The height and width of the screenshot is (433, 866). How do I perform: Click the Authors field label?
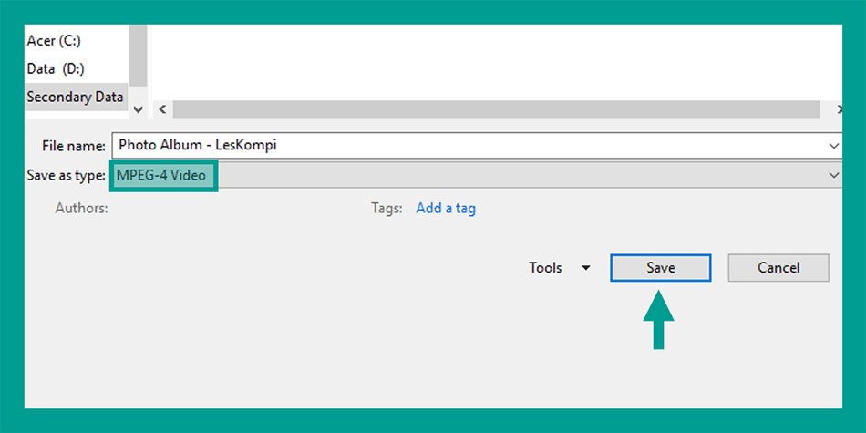(x=81, y=208)
